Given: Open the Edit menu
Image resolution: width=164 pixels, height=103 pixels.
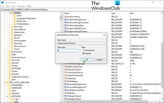Looking at the screenshot, I should pos(8,6).
